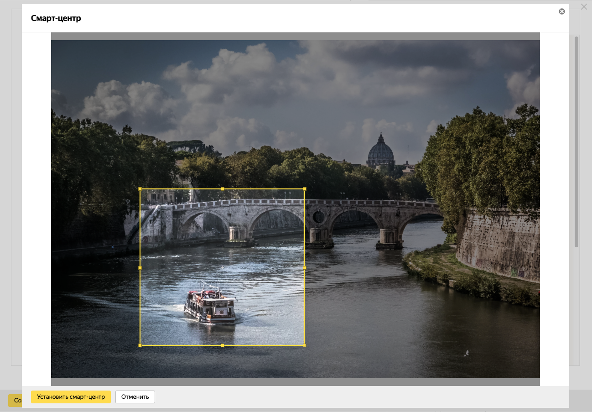
Task: Click the dialog's vertical scrollbar thumb
Action: (x=576, y=141)
